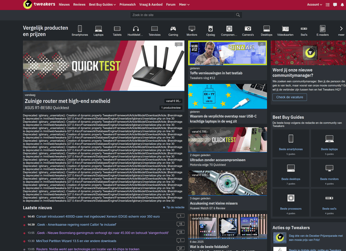346x251 pixels.
Task: Open messages via the speech bubble icon
Action: coord(335,4)
